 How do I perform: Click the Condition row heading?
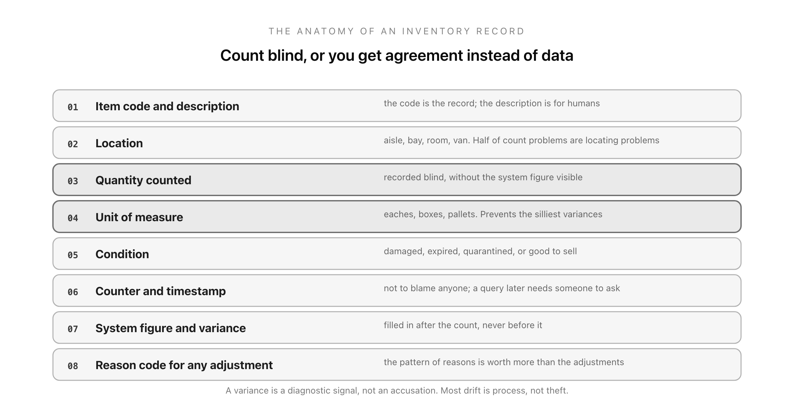point(122,254)
